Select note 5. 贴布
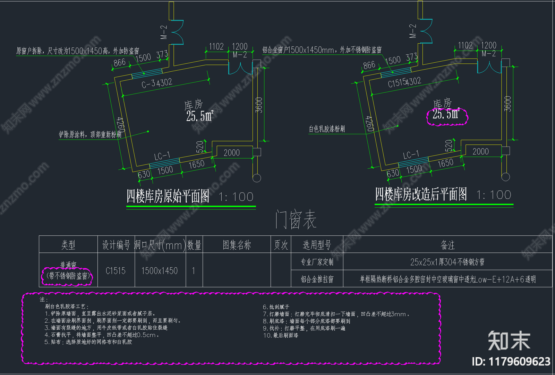Viewport: 555px width, 375px height. point(88,342)
